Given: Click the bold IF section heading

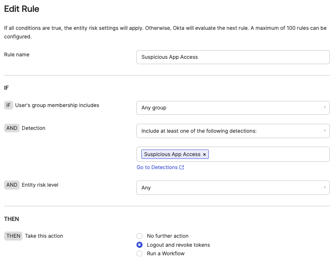Looking at the screenshot, I should [7, 88].
